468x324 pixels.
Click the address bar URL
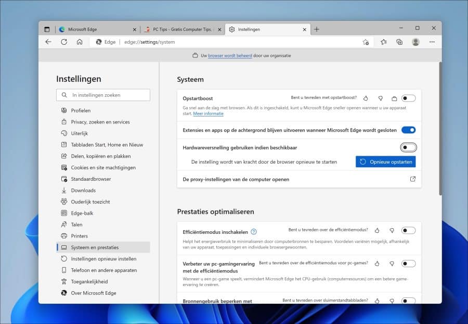(x=150, y=42)
